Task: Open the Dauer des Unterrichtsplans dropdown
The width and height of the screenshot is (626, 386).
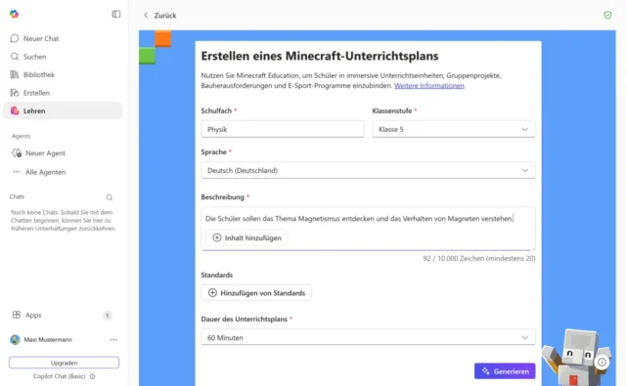Action: pos(368,338)
